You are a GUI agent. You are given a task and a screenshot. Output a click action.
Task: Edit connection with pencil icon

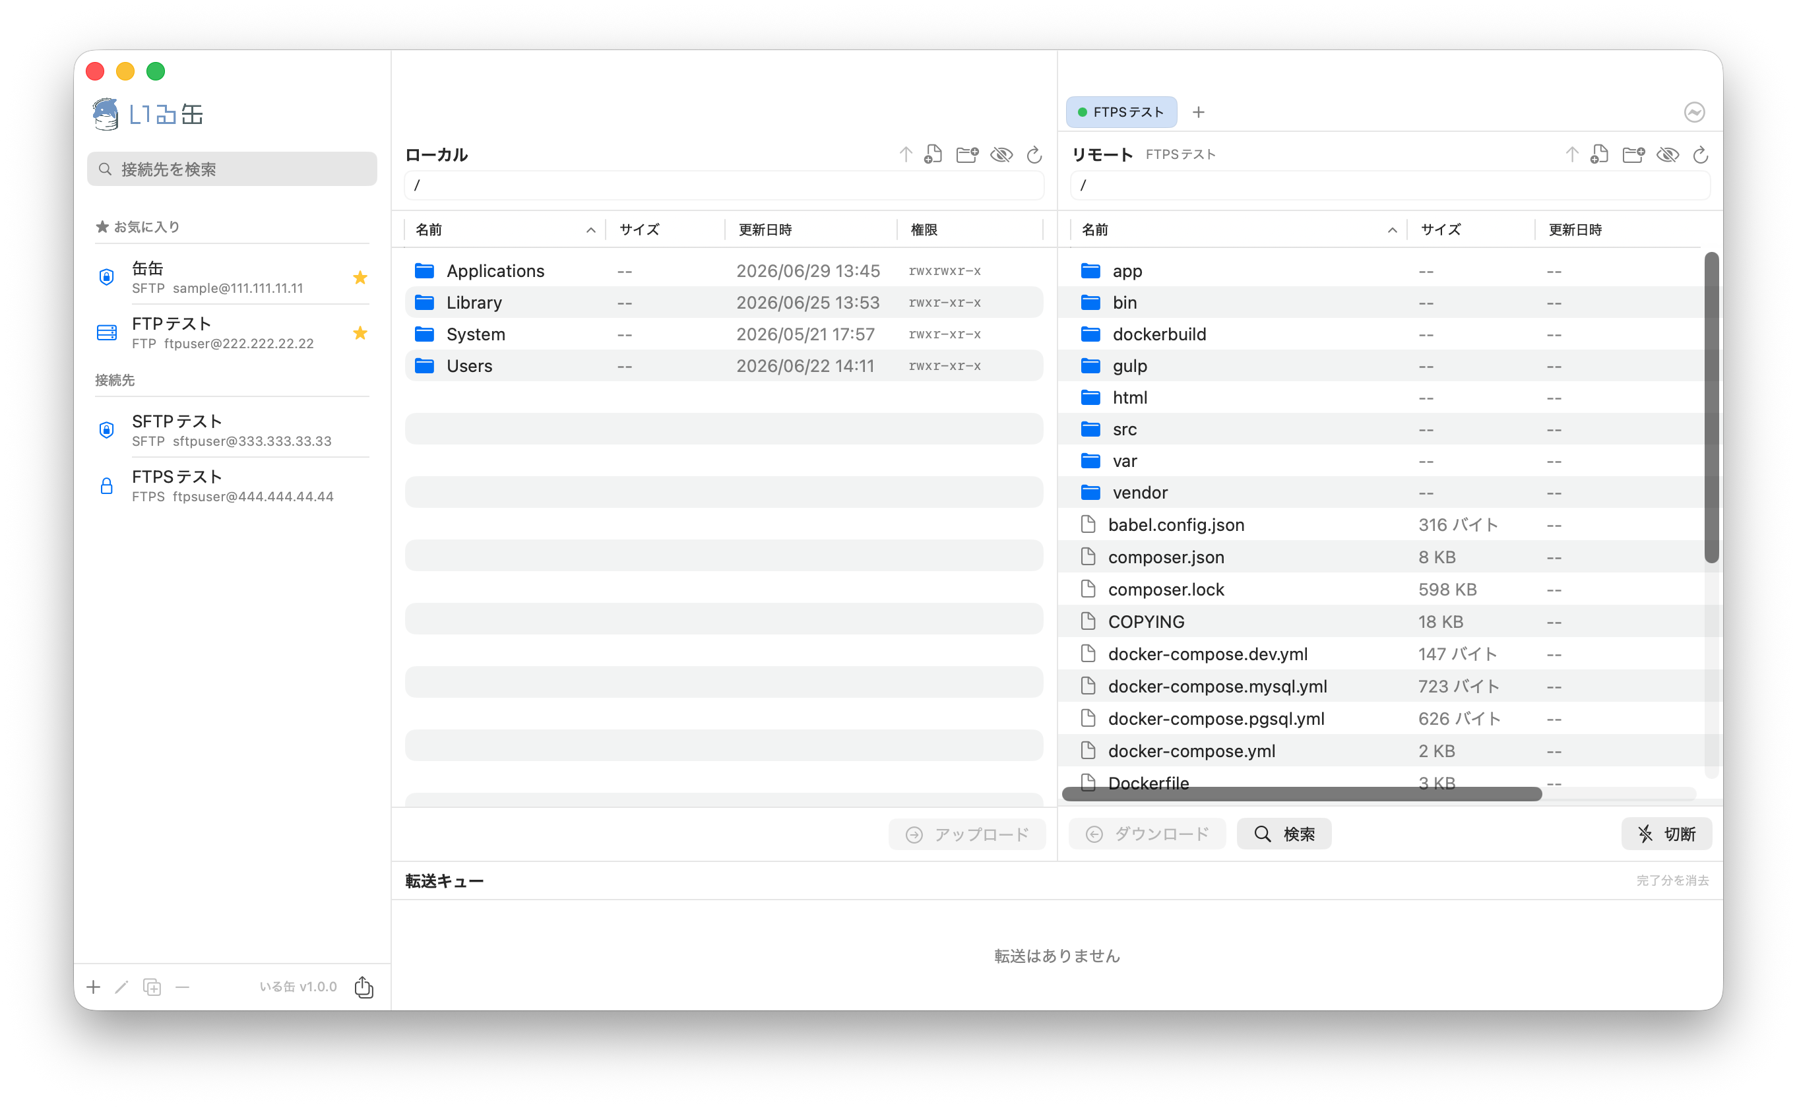coord(121,987)
